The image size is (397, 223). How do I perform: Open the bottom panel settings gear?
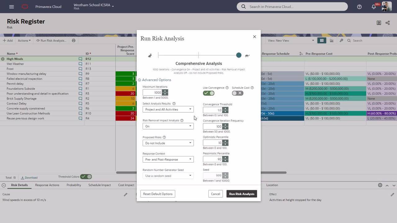[x=380, y=185]
